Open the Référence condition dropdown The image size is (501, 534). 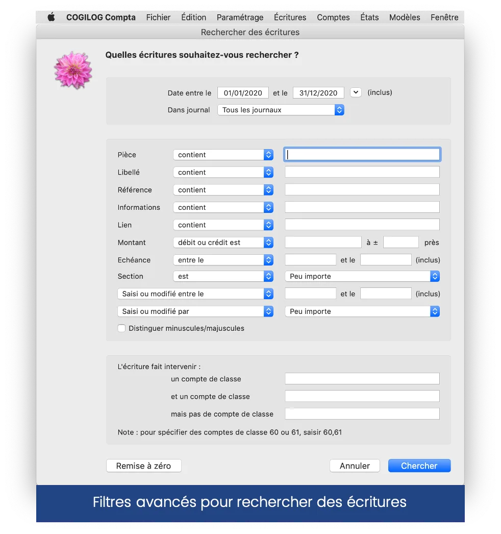tap(223, 190)
